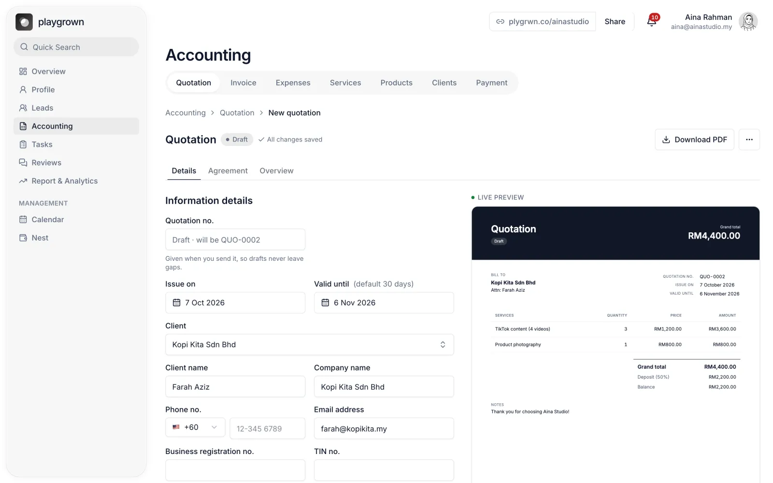Go to the Clients tab
The image size is (773, 483).
point(444,83)
